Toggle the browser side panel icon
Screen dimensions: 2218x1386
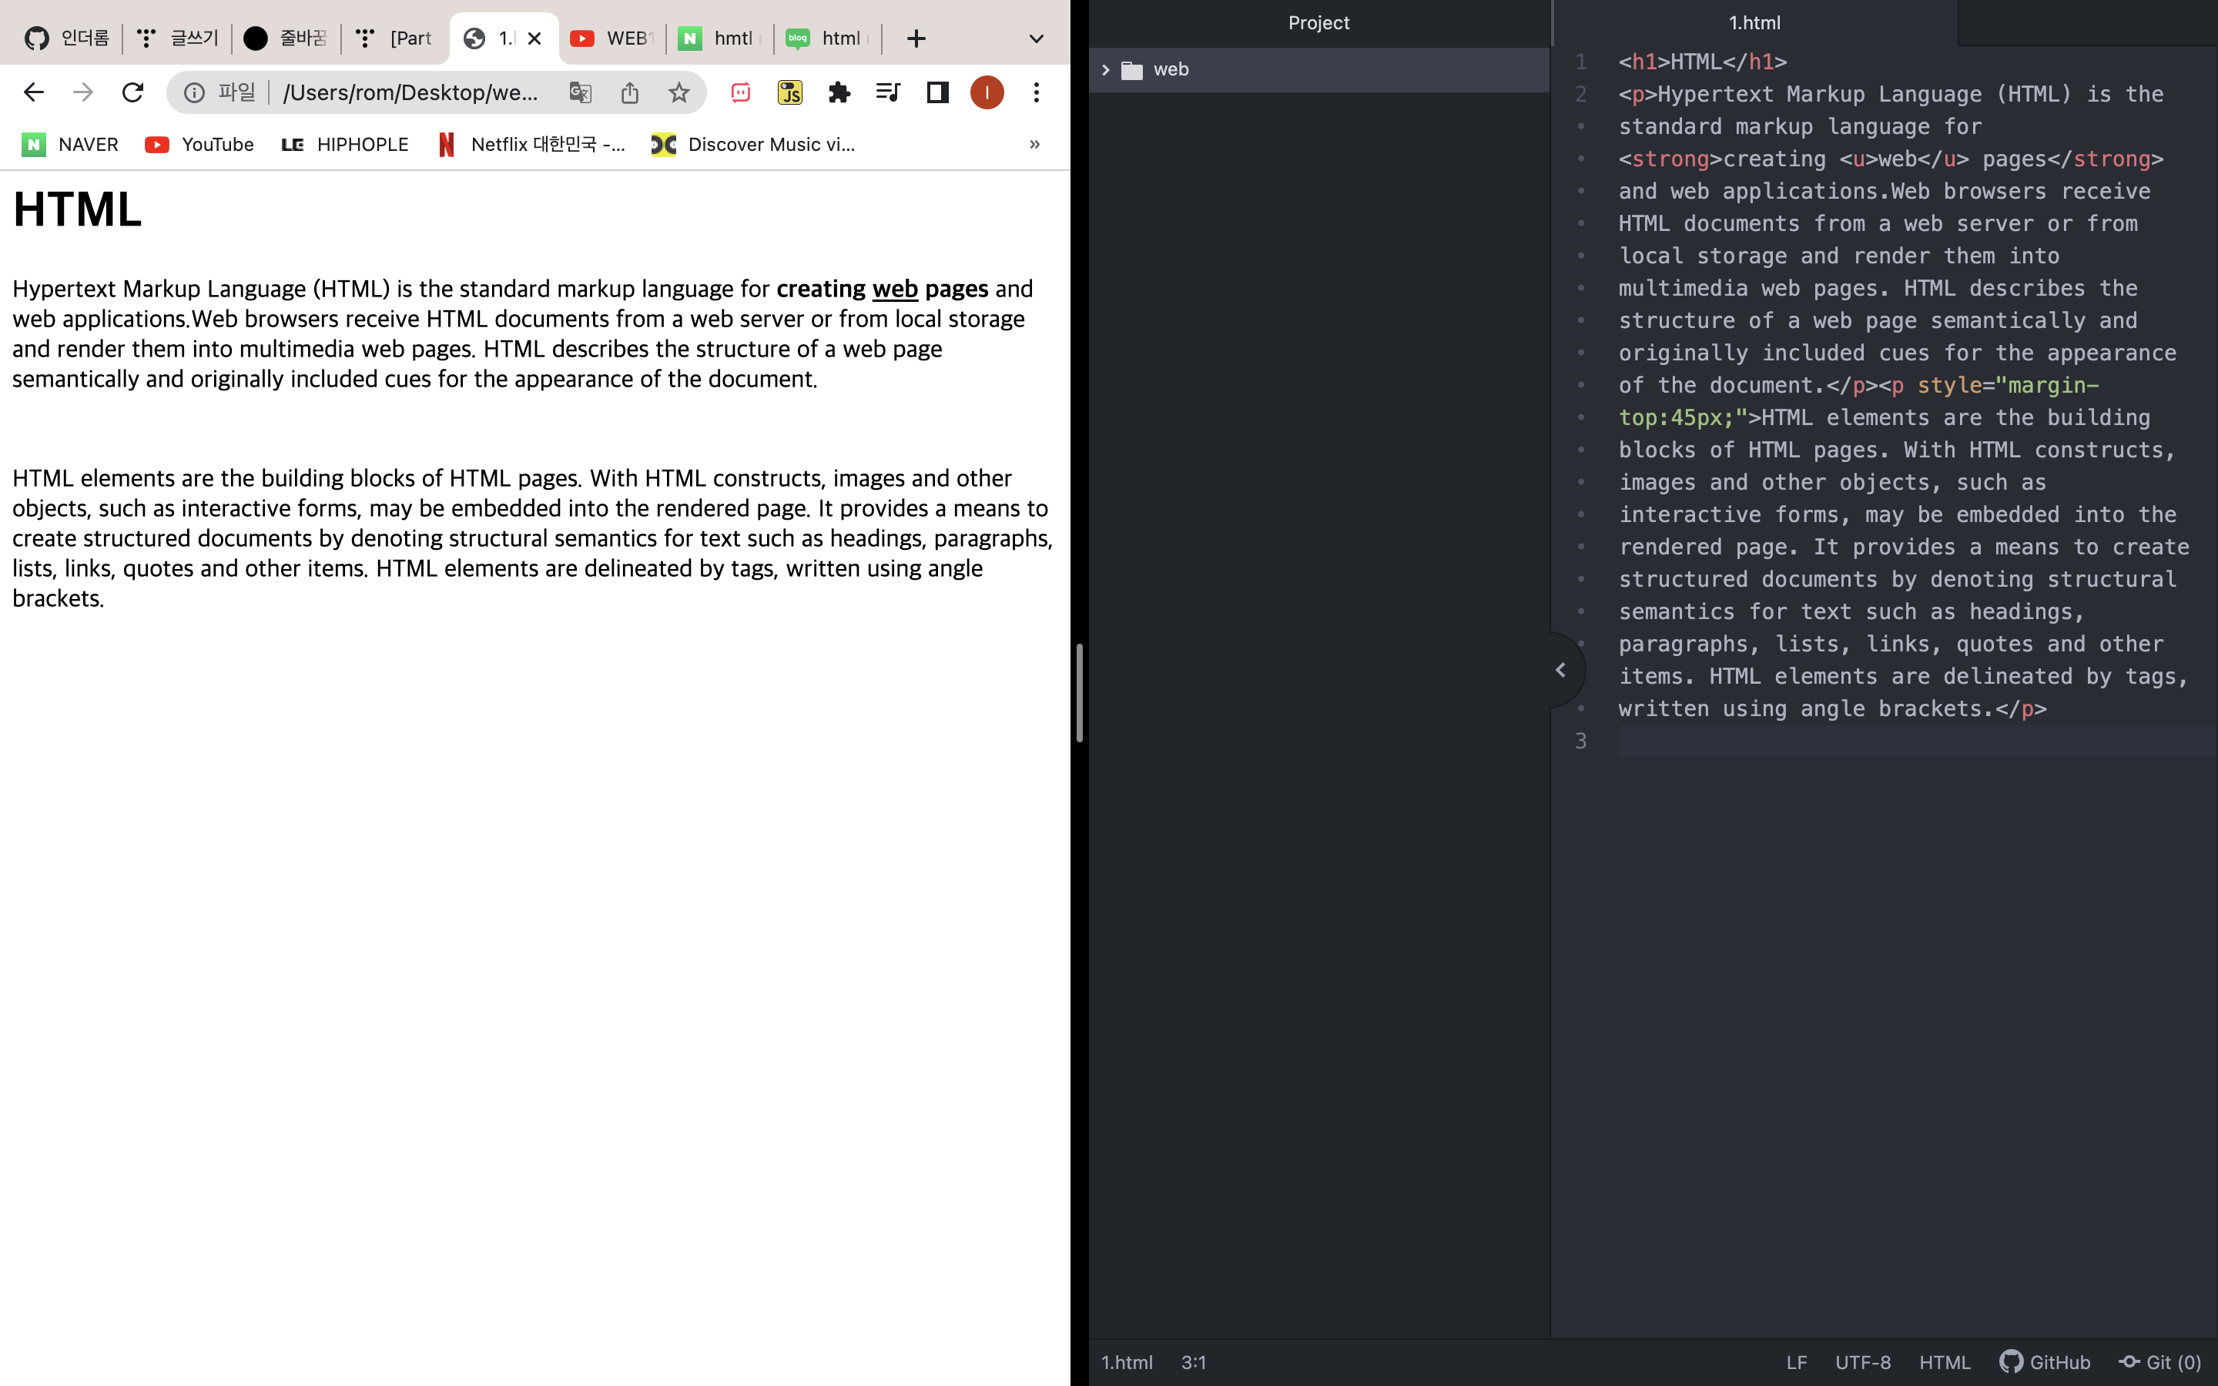[x=936, y=92]
